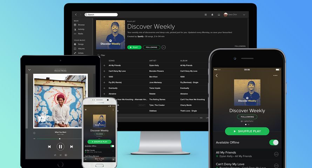Click artist Tame Impala in desktop list
This screenshot has width=312, height=168.
pyautogui.click(x=155, y=88)
